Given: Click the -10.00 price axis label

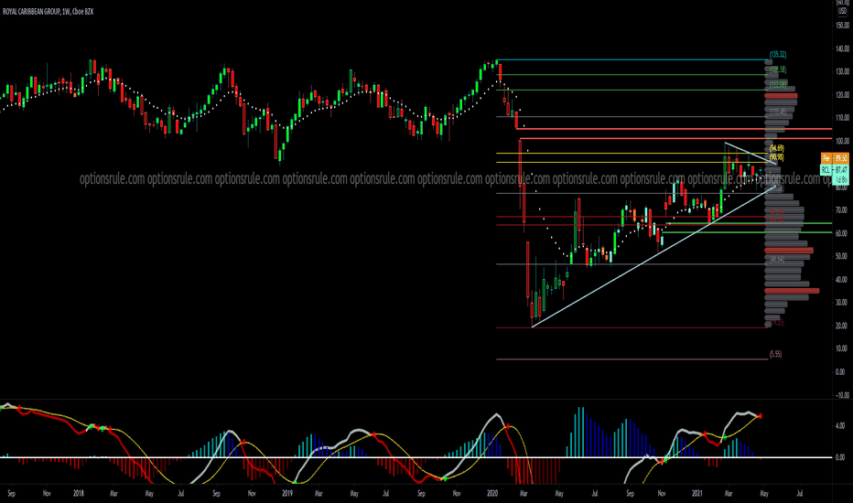Looking at the screenshot, I should coord(842,395).
